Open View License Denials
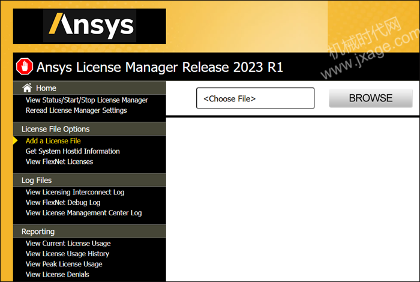The image size is (420, 282). 58,274
